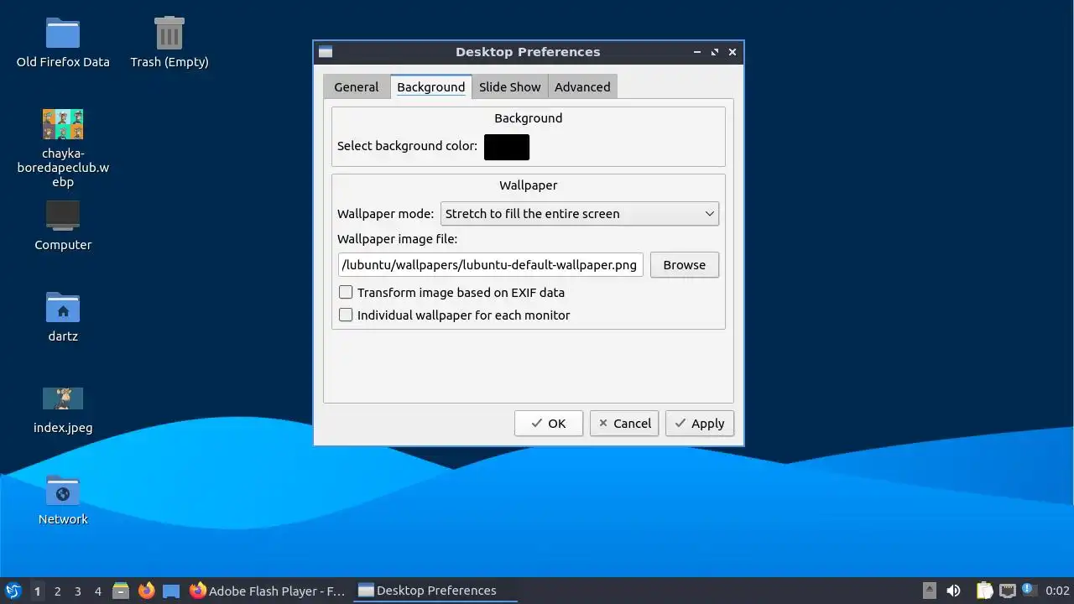Click the Desktop Preferences taskbar entry
Screen dimensions: 1074x604
[435, 591]
